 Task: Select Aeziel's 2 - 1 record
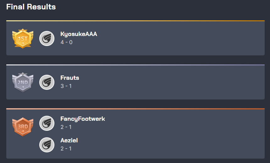click(66, 148)
